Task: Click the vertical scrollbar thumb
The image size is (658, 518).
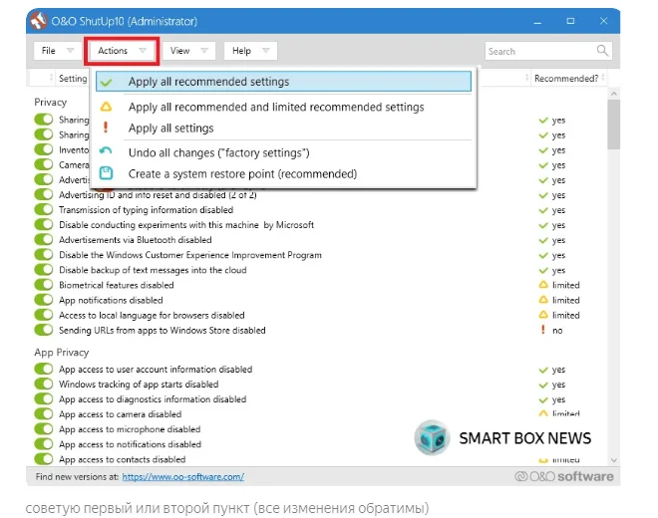Action: (x=613, y=125)
